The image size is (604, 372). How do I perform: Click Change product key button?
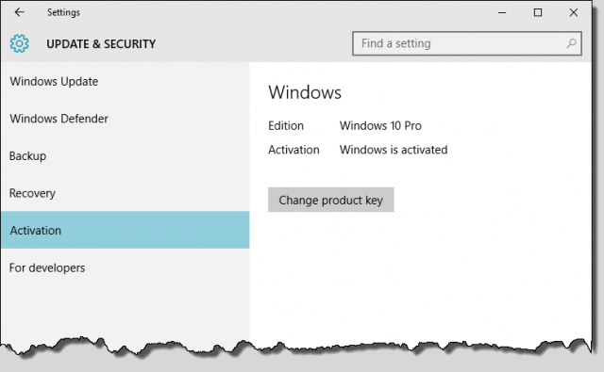[x=331, y=200]
